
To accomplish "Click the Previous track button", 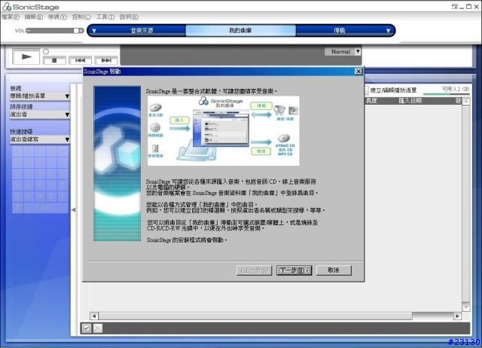I will (80, 60).
